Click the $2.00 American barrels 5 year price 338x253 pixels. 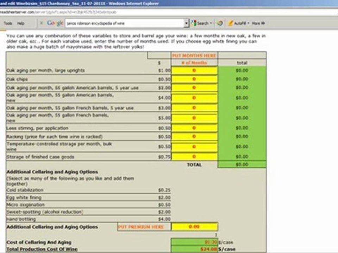coord(164,88)
